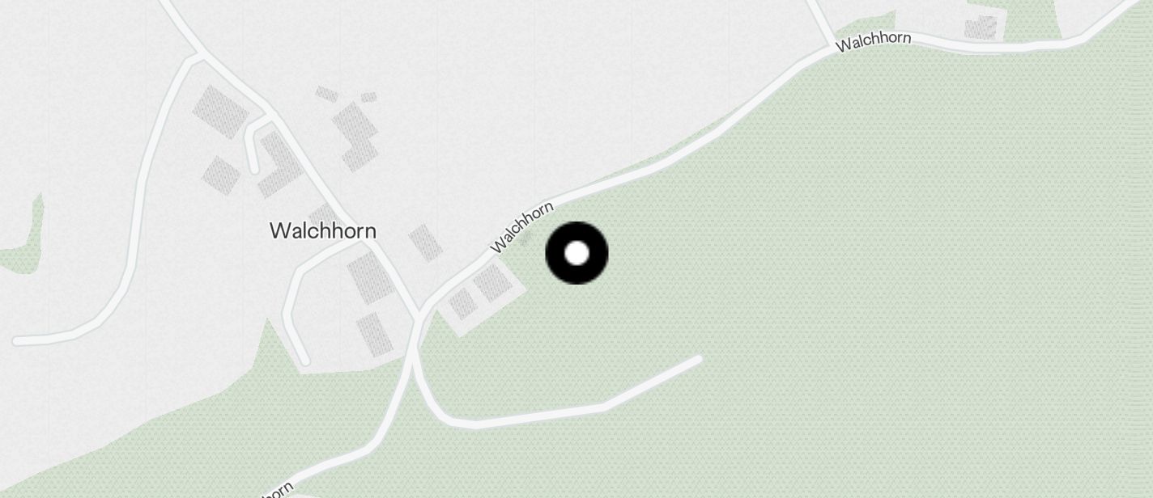Select the stepped building complex north of the label
The width and height of the screenshot is (1153, 498).
click(x=355, y=134)
